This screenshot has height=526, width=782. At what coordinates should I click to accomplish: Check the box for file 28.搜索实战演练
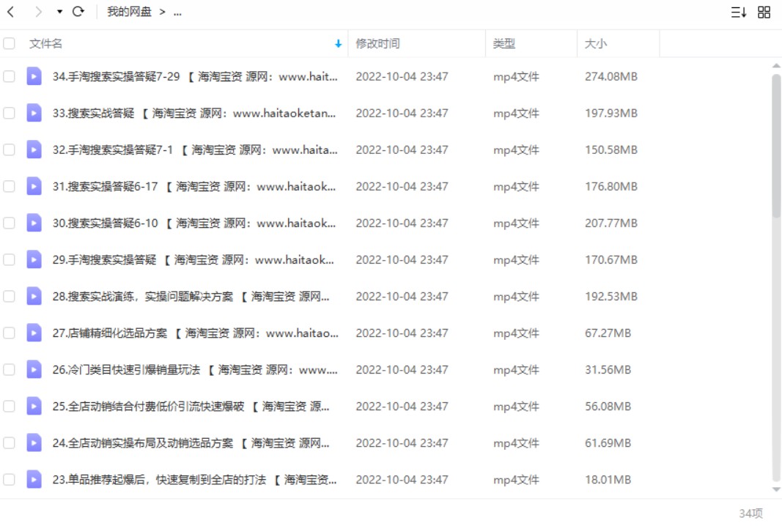[9, 296]
